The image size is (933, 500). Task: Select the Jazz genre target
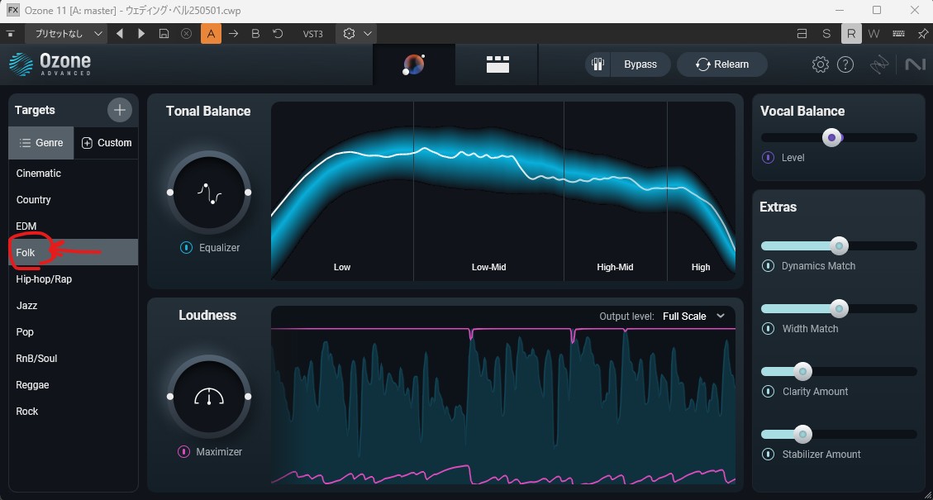click(74, 305)
